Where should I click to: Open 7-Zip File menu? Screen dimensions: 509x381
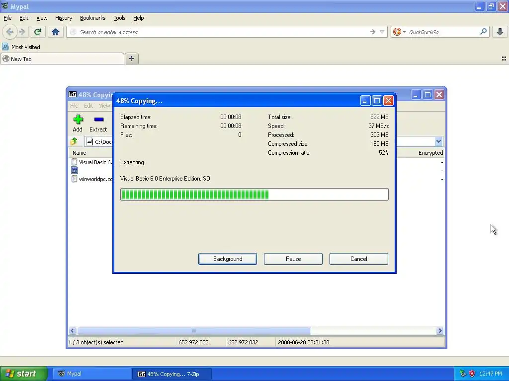point(74,106)
